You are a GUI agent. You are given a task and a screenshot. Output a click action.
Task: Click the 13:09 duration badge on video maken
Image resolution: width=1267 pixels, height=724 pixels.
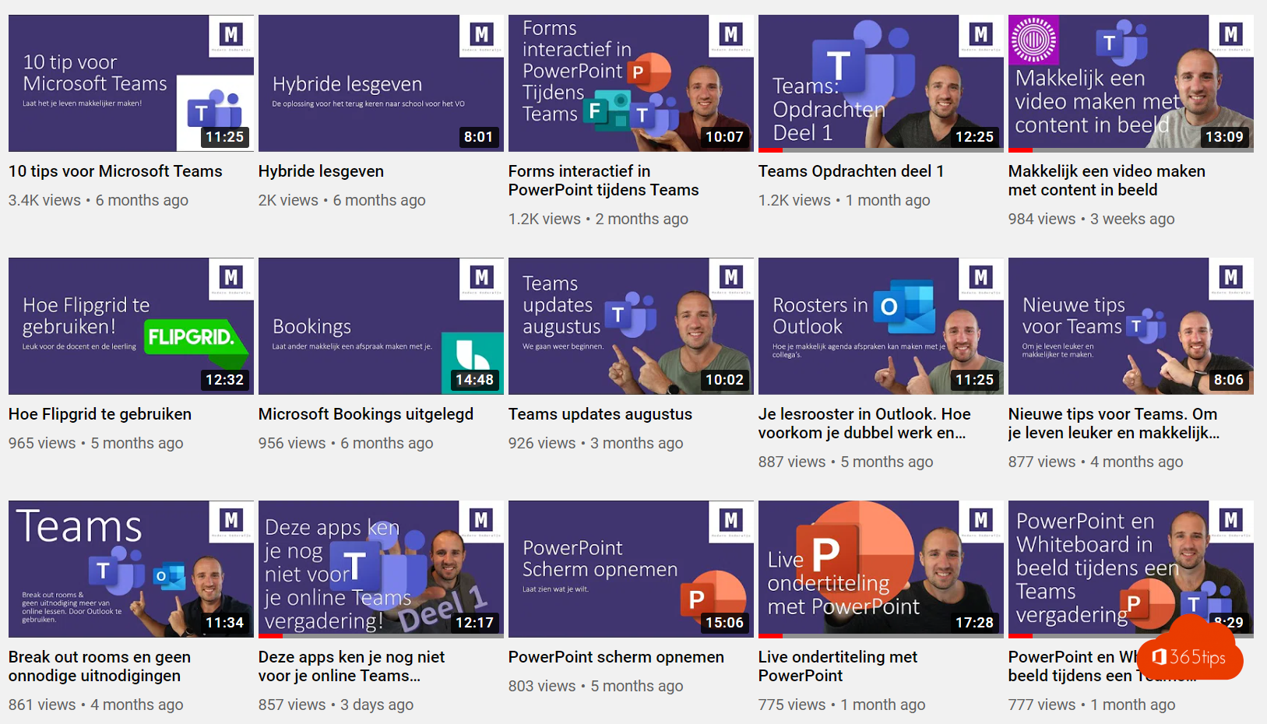click(1224, 137)
